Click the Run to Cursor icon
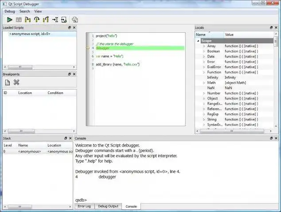This screenshot has width=281, height=212. (55, 19)
